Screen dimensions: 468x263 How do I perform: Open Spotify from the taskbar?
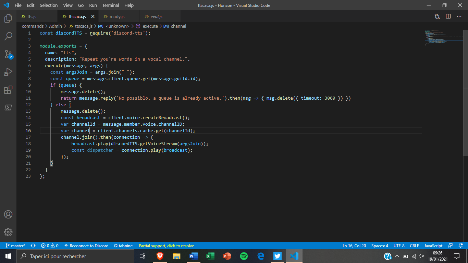point(244,256)
